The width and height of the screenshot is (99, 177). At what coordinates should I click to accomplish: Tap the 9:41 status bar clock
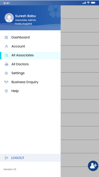pyautogui.click(x=7, y=3)
